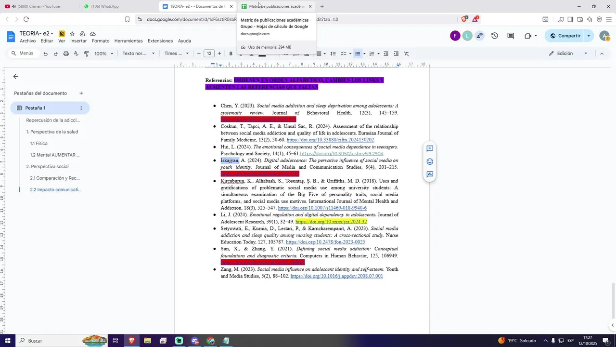This screenshot has width=616, height=347.
Task: Go to '2.2 Impacto comunicati...' outline heading
Action: click(x=56, y=189)
